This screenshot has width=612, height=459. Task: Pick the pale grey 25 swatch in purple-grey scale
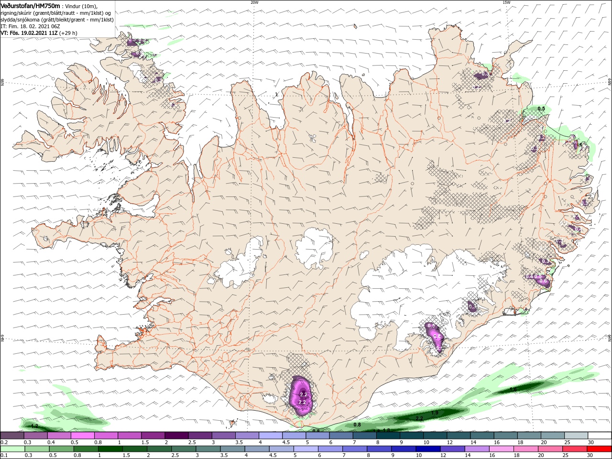click(x=576, y=436)
